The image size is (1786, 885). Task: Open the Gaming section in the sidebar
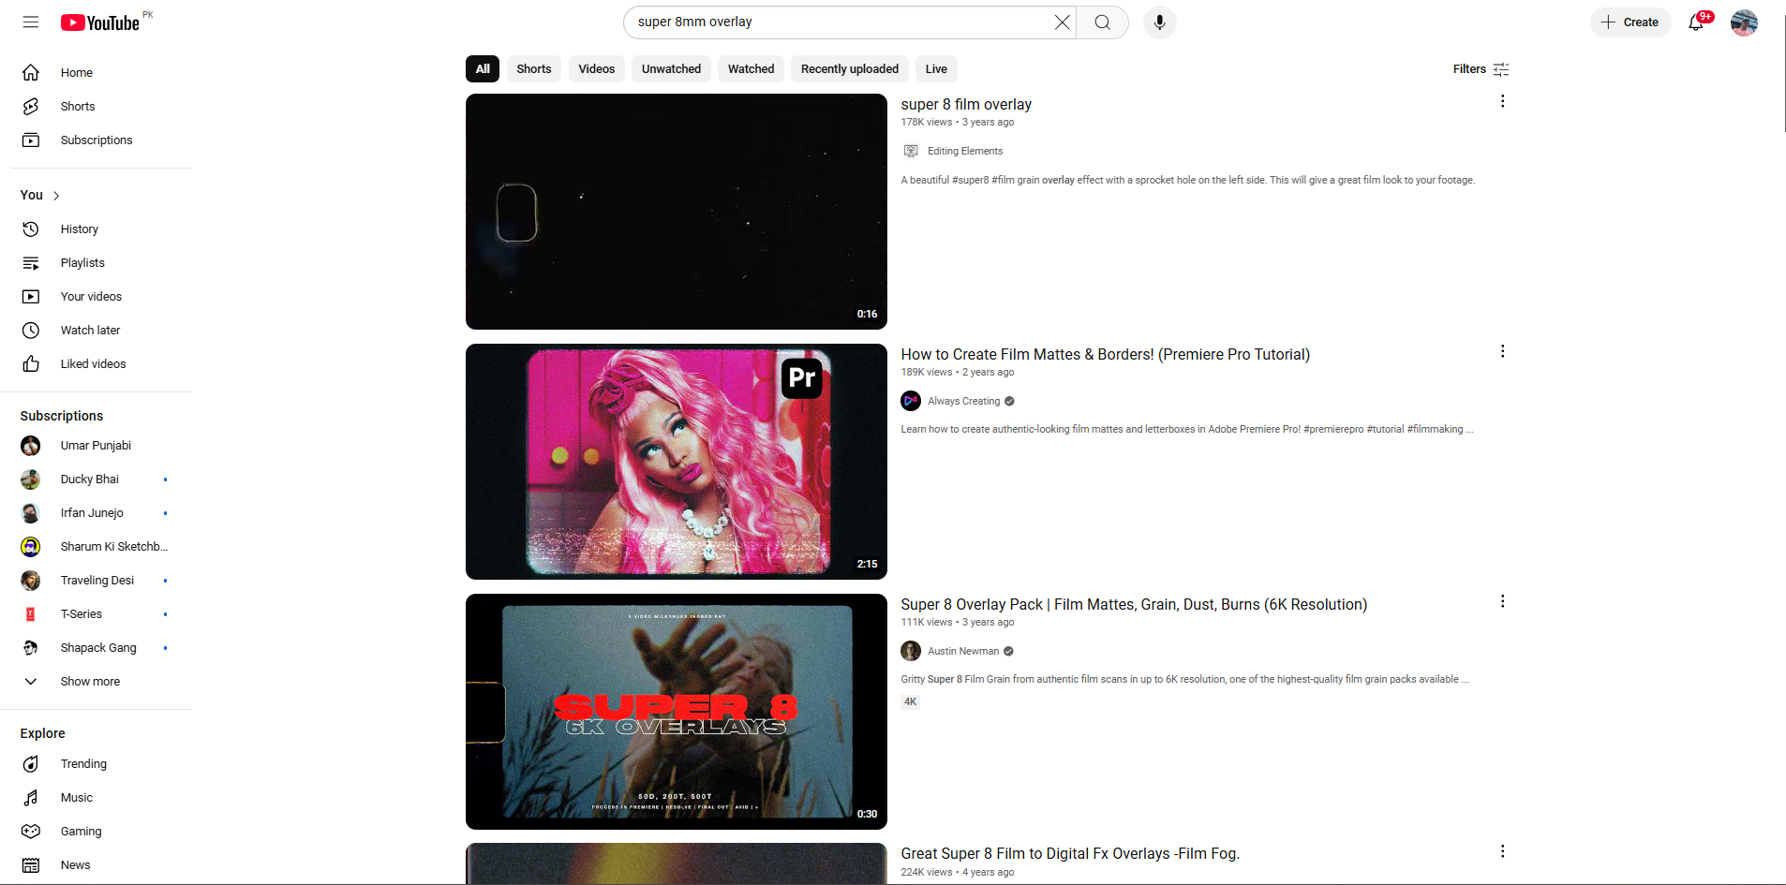tap(82, 831)
